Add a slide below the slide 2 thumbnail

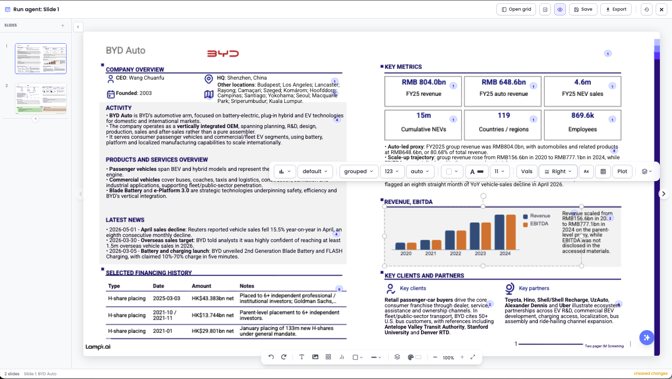click(35, 119)
